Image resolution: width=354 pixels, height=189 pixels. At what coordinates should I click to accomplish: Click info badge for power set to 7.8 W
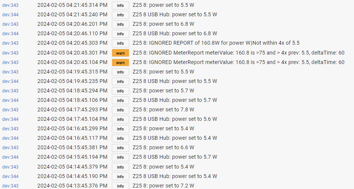tap(120, 110)
